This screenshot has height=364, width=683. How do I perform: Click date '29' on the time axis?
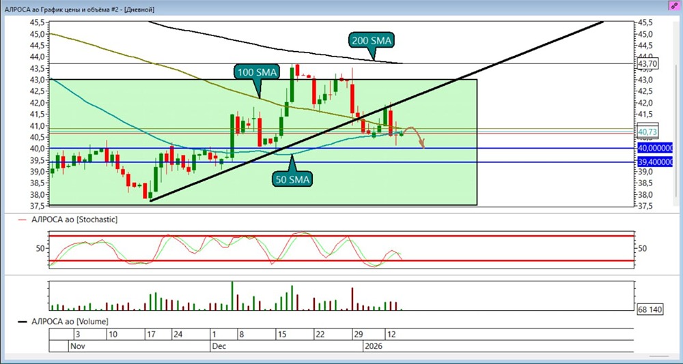(358, 335)
